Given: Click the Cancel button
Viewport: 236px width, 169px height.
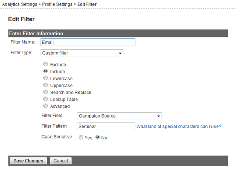Looking at the screenshot, I should (x=60, y=161).
